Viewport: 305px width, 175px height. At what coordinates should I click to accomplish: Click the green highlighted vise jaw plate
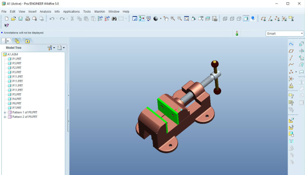(x=169, y=112)
